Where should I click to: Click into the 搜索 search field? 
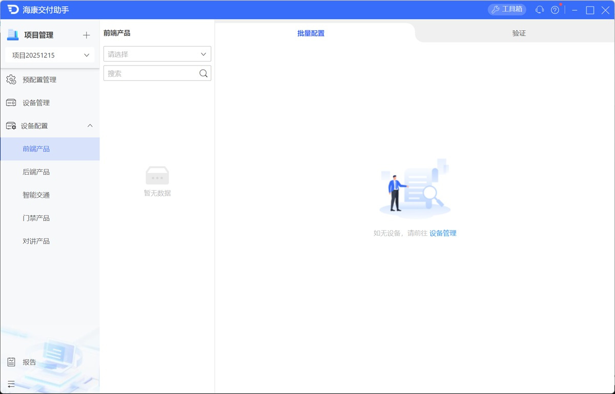[151, 73]
